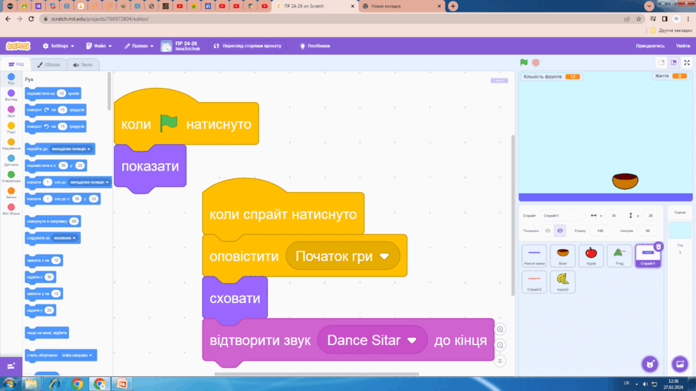
Task: Open the dropdown in слідувати за block
Action: point(65,238)
